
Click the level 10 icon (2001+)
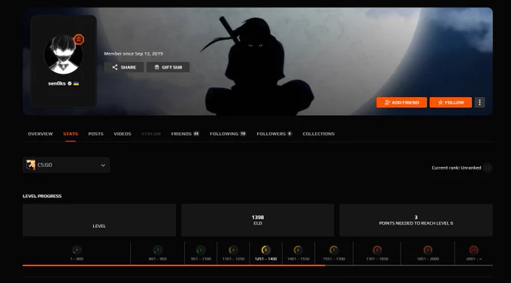473,251
